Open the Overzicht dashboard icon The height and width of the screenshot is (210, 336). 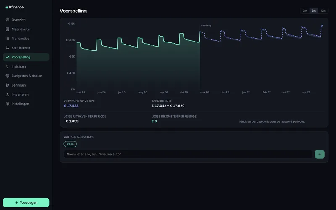coord(8,20)
